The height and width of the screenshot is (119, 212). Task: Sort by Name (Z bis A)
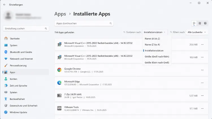click(x=157, y=45)
